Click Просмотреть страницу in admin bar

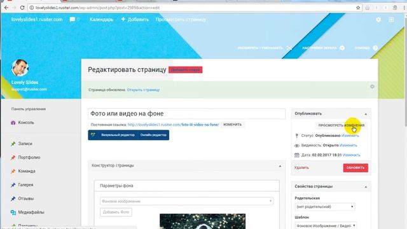click(181, 20)
